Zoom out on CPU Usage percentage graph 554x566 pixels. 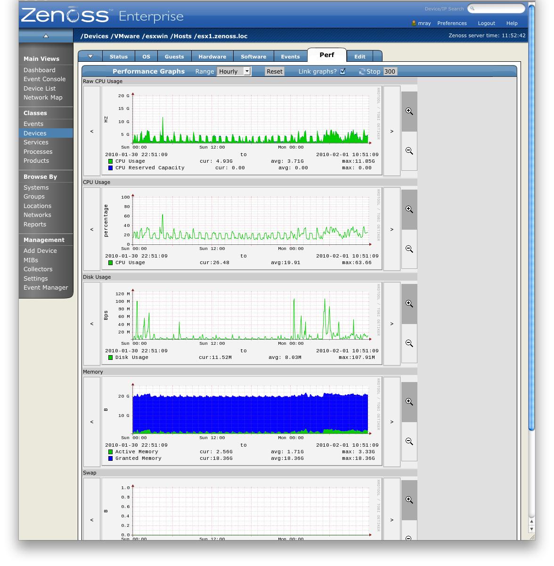click(409, 249)
